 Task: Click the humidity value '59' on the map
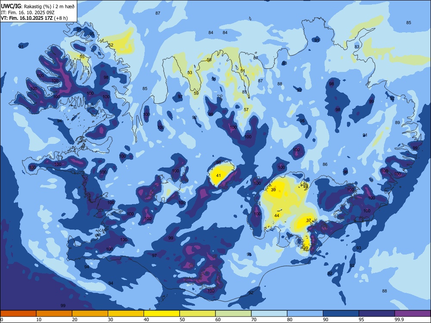196,93
